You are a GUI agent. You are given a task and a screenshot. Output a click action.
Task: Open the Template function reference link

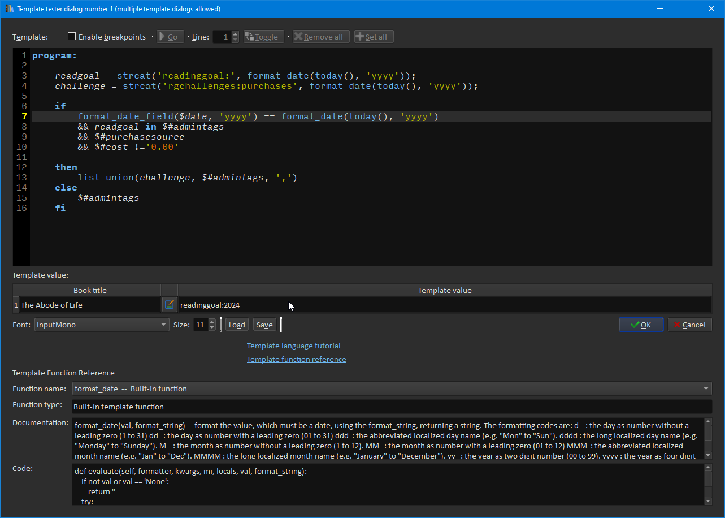pyautogui.click(x=296, y=359)
